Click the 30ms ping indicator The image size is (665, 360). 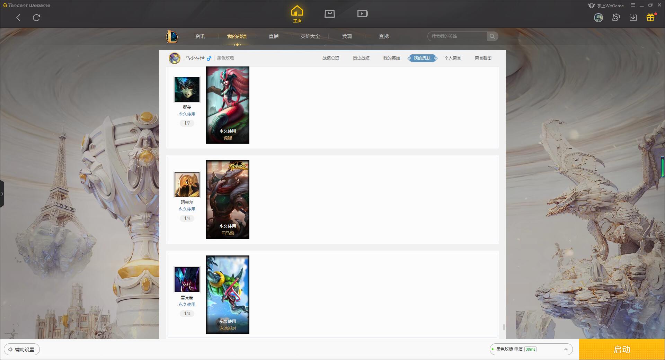tap(530, 349)
